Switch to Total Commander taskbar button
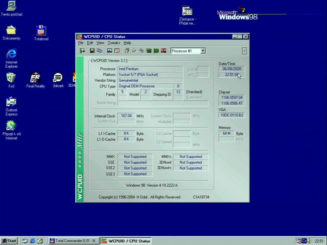 (x=74, y=241)
